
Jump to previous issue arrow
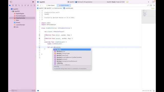[151, 8]
